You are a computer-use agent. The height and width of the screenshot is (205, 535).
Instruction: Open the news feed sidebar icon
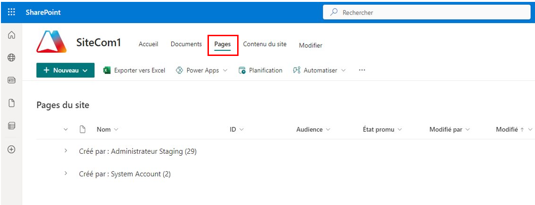click(x=12, y=80)
